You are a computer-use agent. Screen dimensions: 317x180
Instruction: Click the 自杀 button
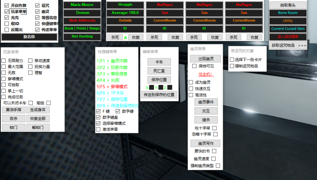pos(13,119)
